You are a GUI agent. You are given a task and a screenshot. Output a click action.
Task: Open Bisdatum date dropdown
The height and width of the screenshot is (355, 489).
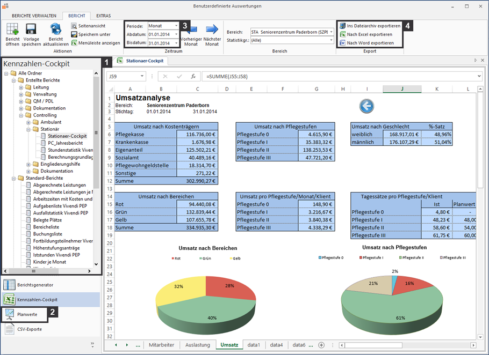(176, 43)
